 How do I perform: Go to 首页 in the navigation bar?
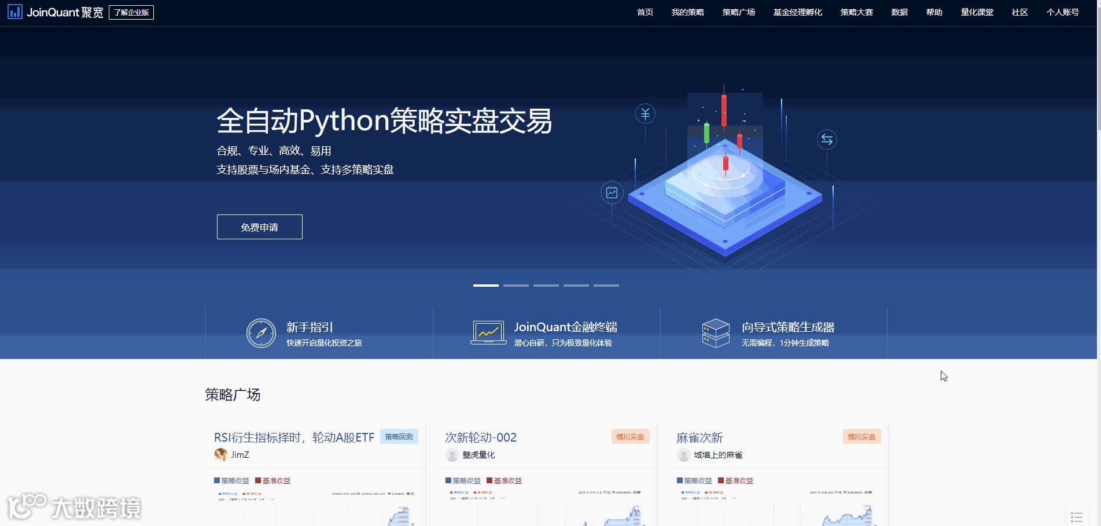[x=645, y=12]
